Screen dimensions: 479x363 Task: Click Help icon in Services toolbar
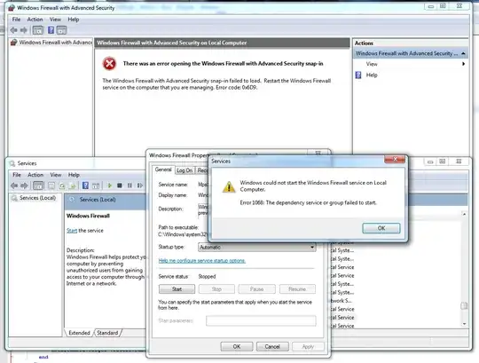(85, 185)
